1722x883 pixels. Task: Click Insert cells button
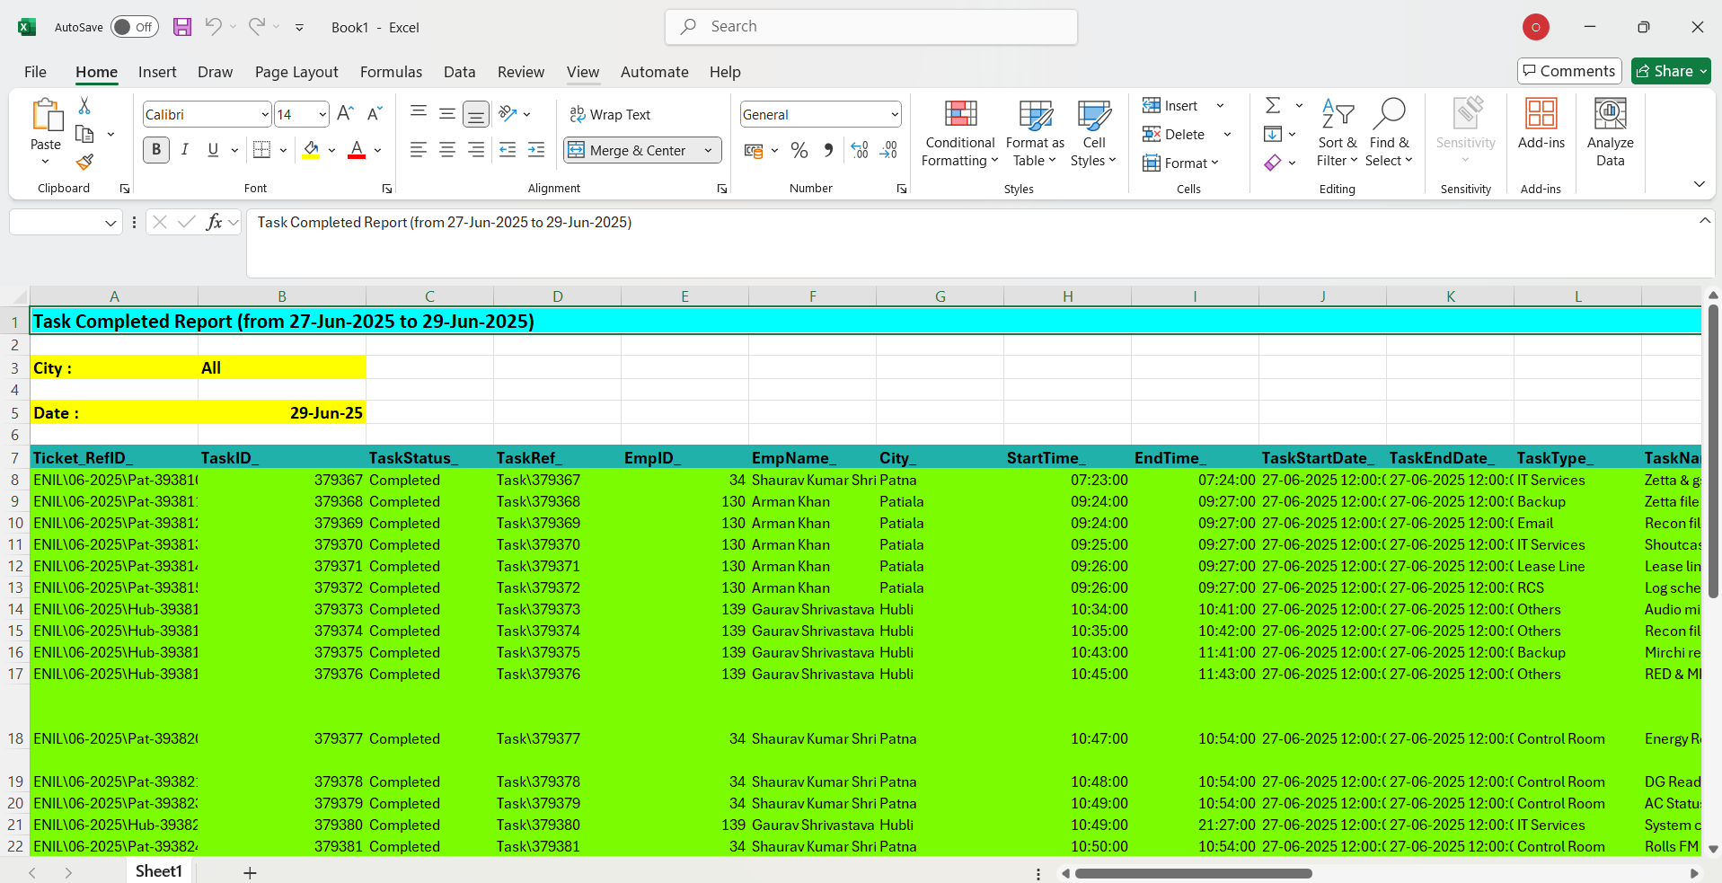pos(1170,106)
